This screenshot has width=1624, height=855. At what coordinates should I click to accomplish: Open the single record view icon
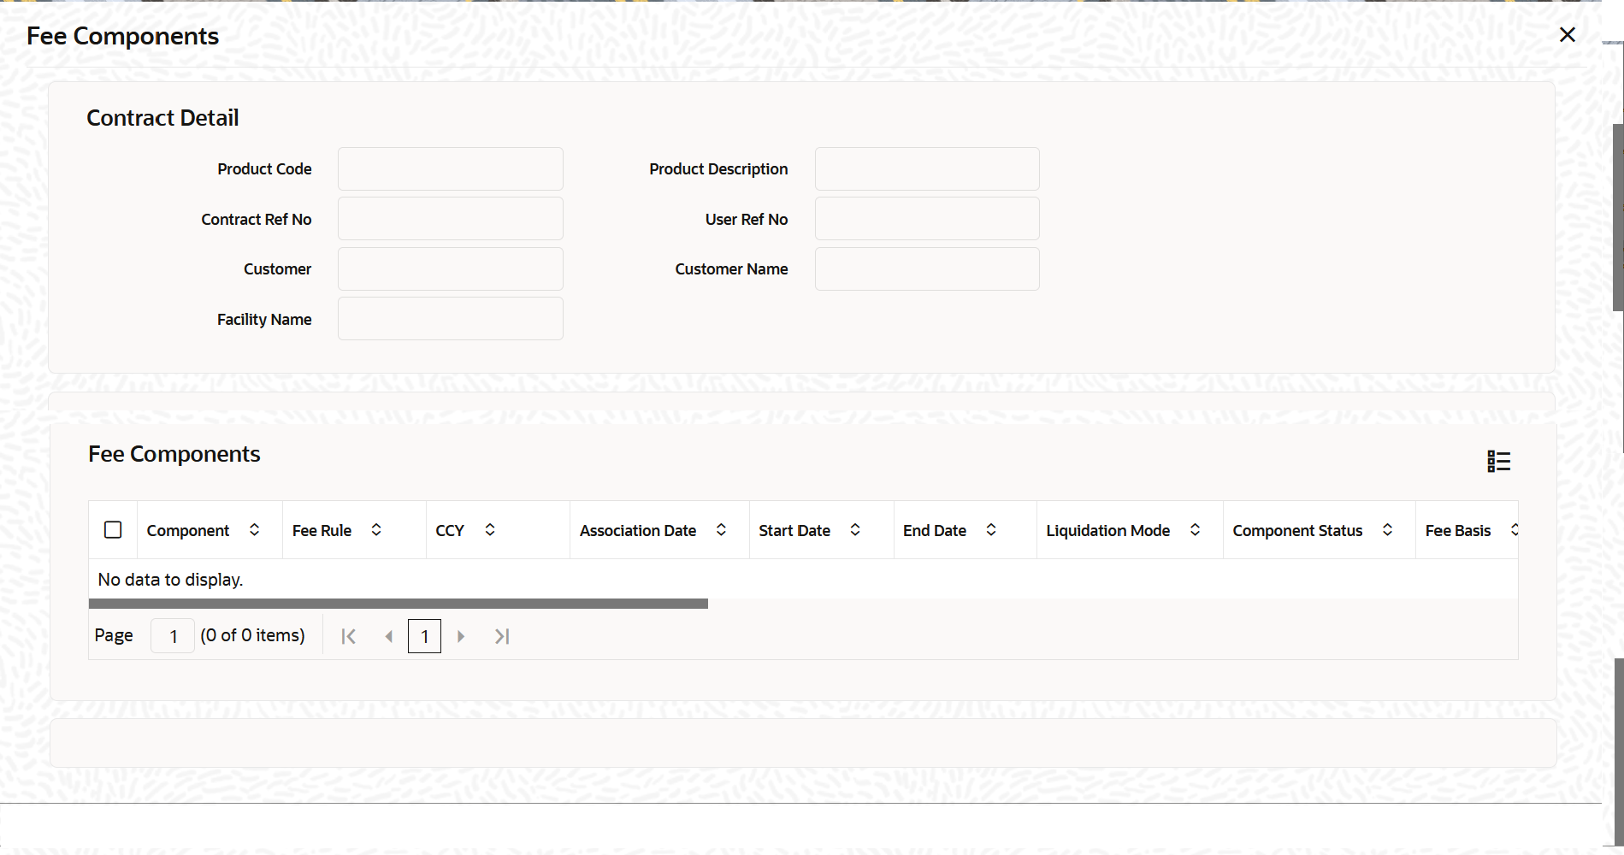[1498, 462]
